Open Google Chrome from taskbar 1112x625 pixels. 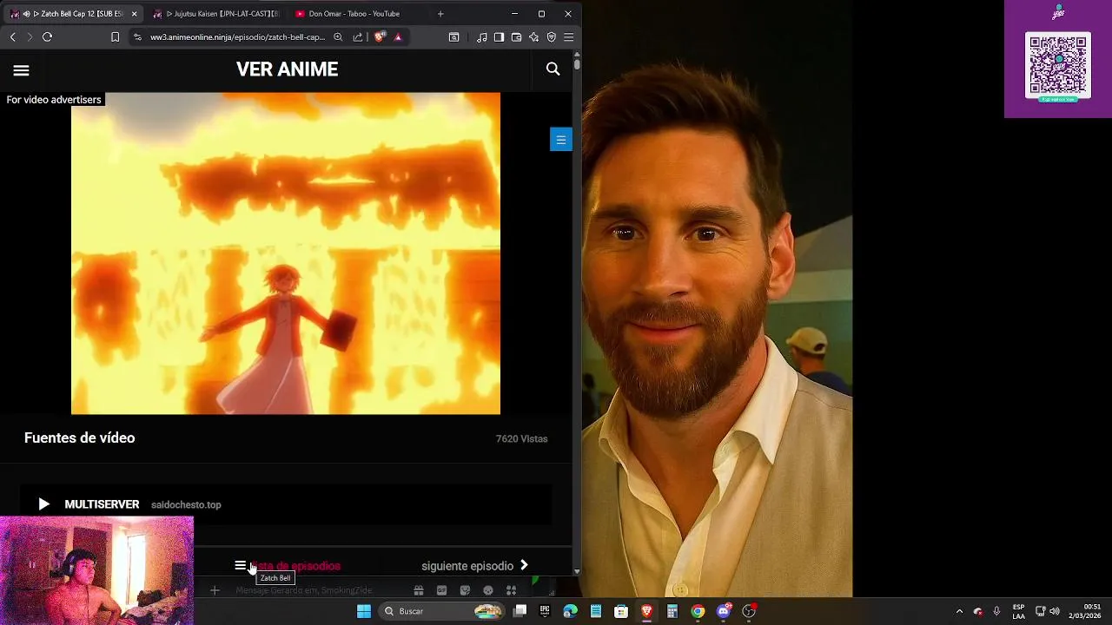[x=698, y=611]
